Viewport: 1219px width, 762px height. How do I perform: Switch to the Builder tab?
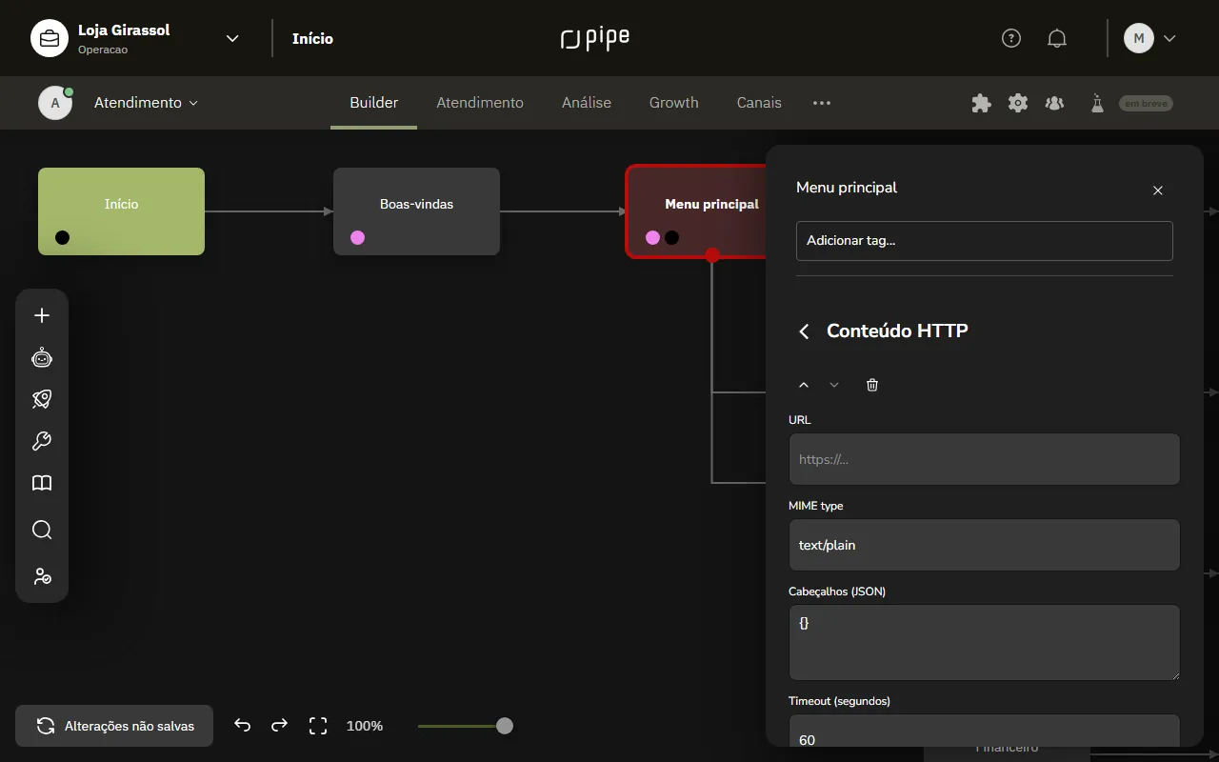point(374,103)
